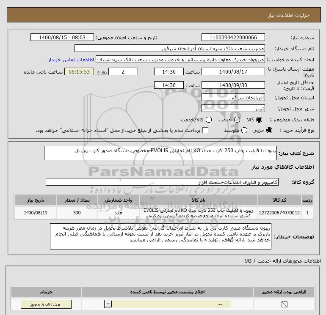
Task: Toggle Islamic treasury bonds payment checkbox
Action: 205,130
